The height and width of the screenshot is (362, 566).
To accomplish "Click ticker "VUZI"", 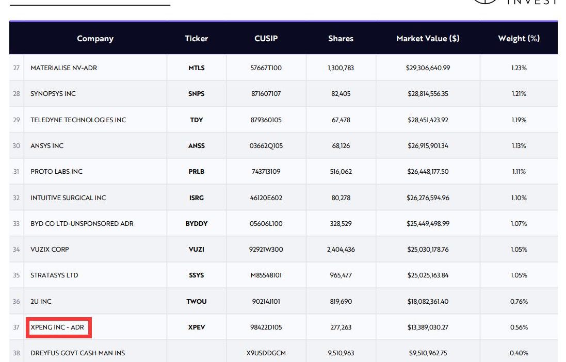I will coord(197,250).
